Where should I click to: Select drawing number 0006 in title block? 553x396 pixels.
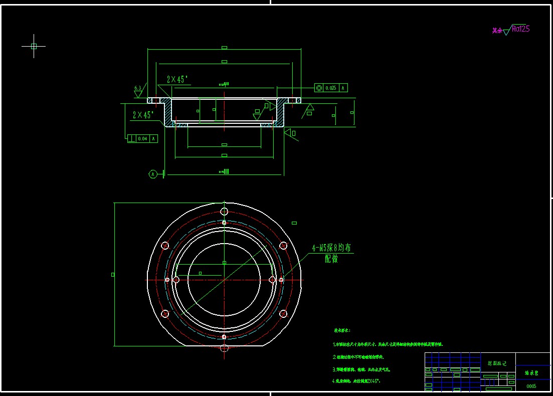pyautogui.click(x=531, y=386)
